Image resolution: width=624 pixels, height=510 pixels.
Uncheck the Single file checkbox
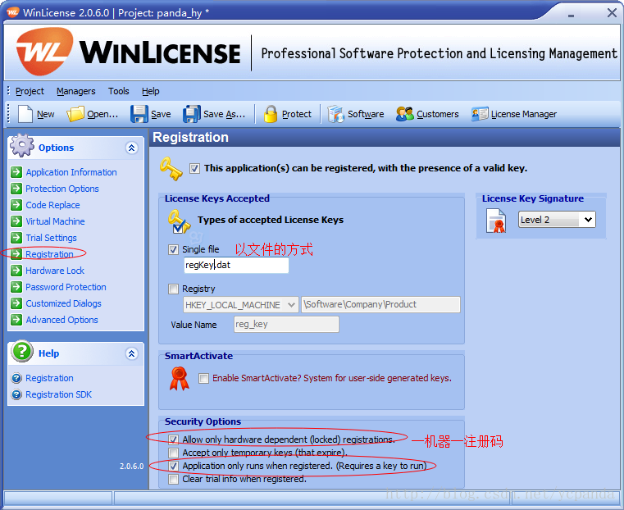click(173, 250)
